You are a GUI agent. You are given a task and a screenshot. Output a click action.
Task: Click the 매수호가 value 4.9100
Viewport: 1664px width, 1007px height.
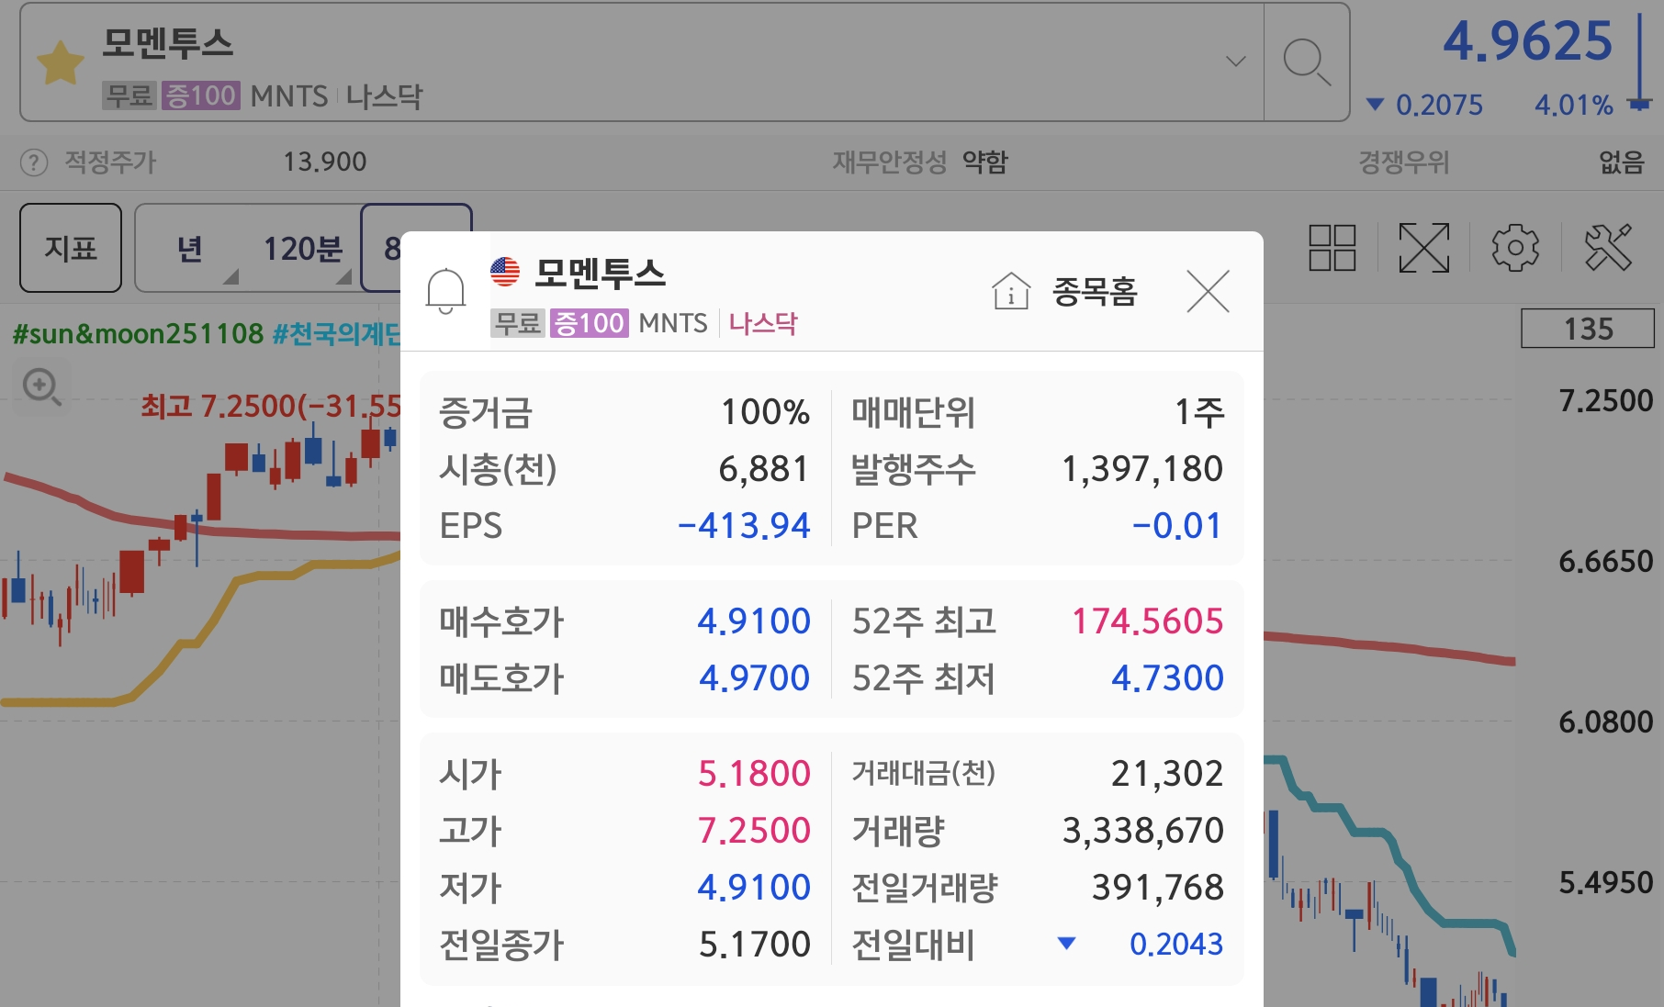click(x=754, y=621)
